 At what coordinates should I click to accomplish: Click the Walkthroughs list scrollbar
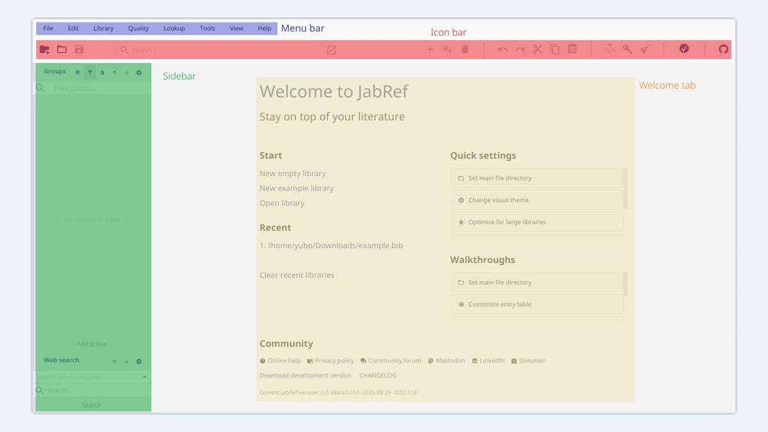click(625, 285)
